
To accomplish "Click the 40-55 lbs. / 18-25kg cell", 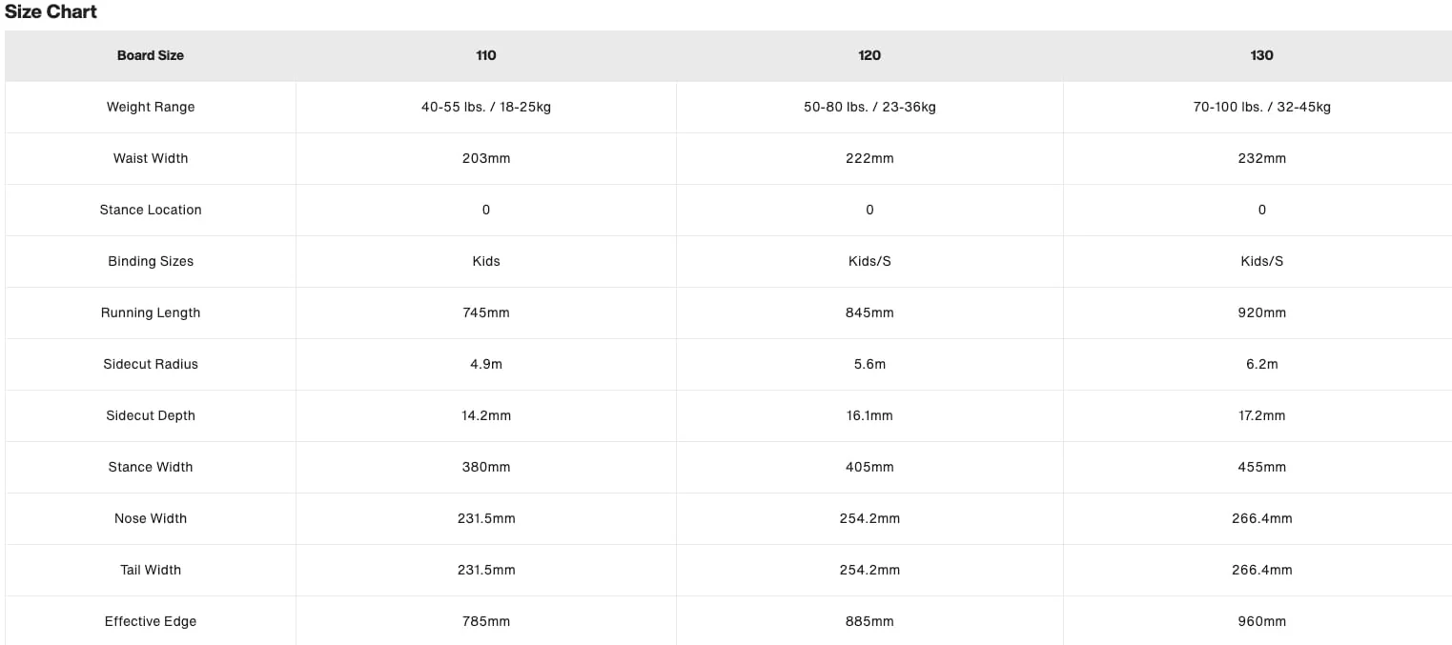I will point(486,107).
